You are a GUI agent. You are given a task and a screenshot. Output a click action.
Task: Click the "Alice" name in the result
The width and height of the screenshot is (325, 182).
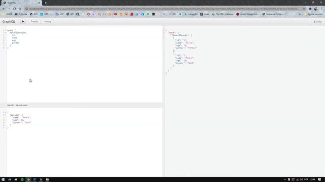point(188,42)
